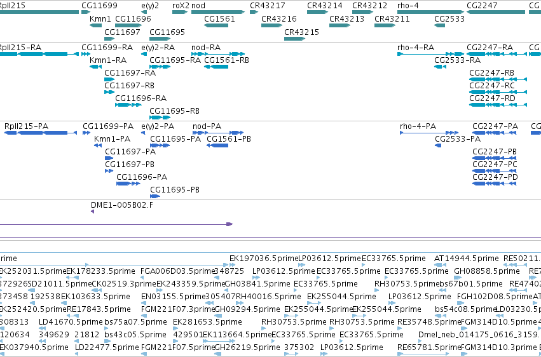Screen dimensions: 541x357
Task: Select the rho-4 gene label
Action: 407,6
